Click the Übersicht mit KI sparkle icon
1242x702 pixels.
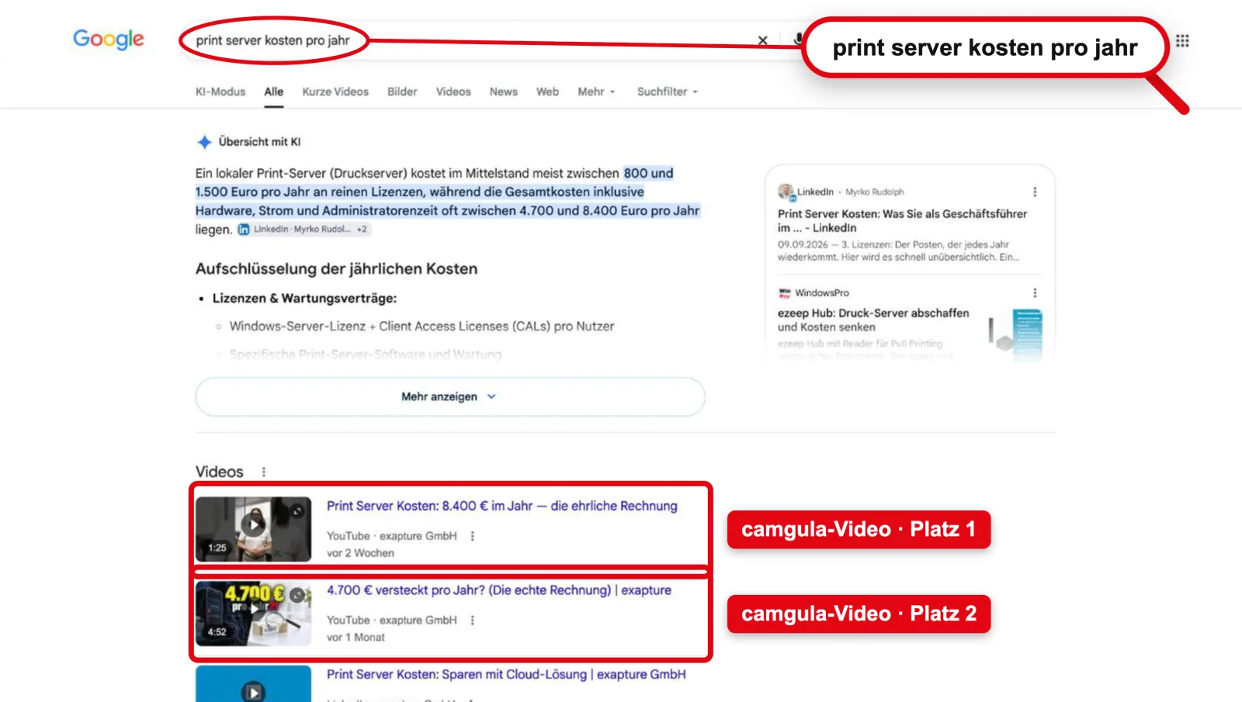point(204,142)
